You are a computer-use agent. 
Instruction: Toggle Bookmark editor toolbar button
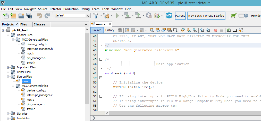click(x=195, y=30)
